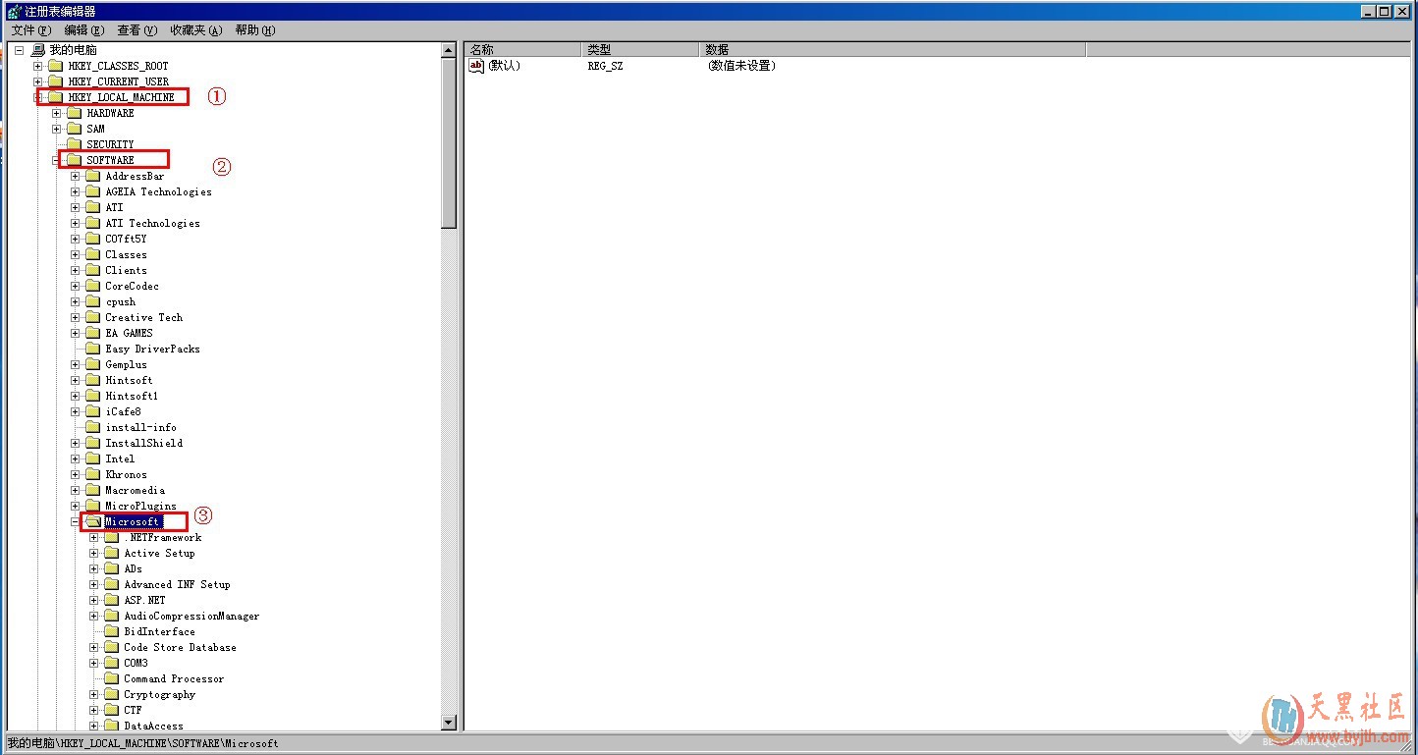
Task: Click the Cryptography folder icon
Action: point(111,694)
